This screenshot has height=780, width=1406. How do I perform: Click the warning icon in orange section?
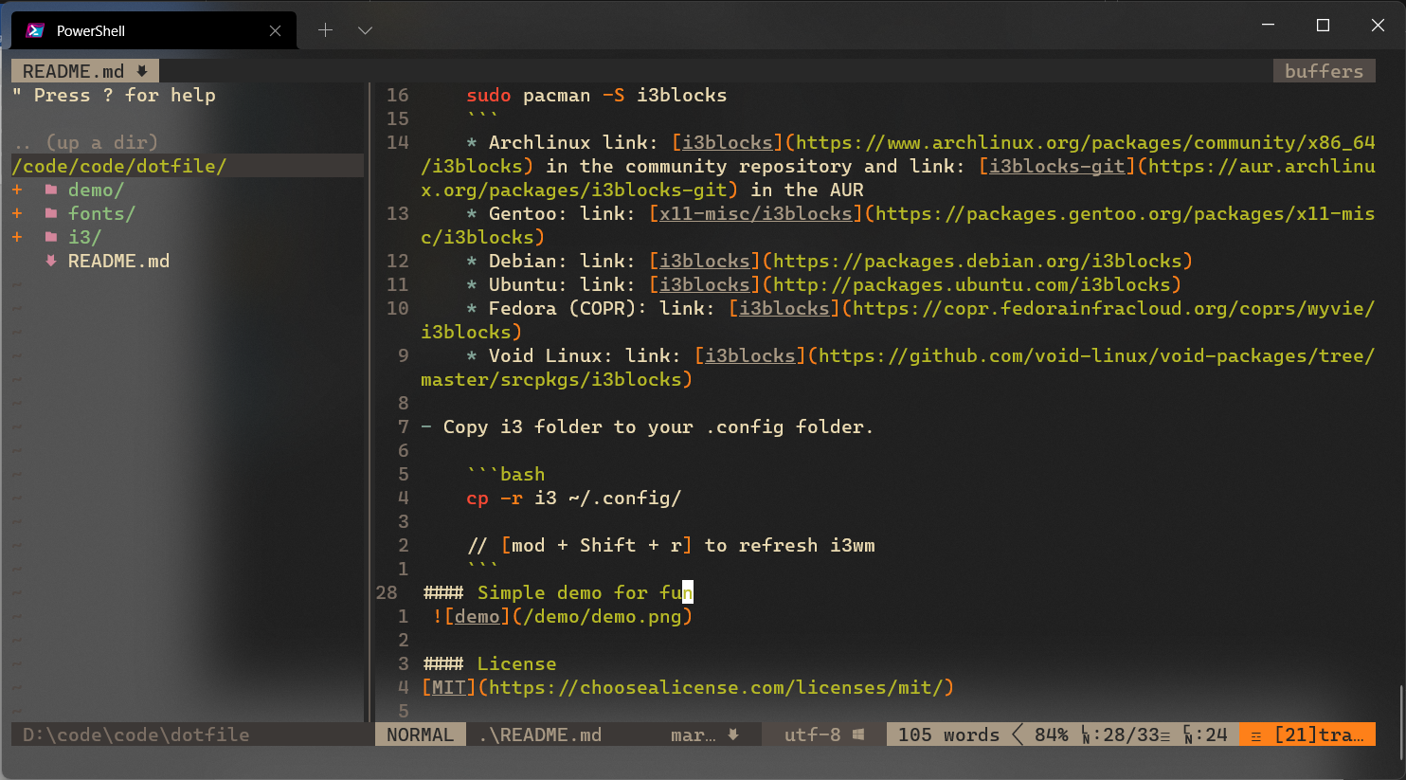[x=1256, y=735]
